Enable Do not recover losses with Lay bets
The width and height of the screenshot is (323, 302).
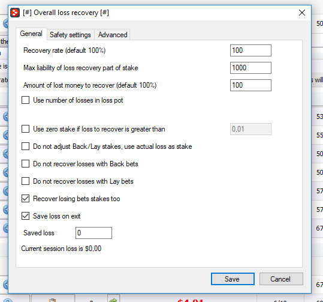[26, 181]
